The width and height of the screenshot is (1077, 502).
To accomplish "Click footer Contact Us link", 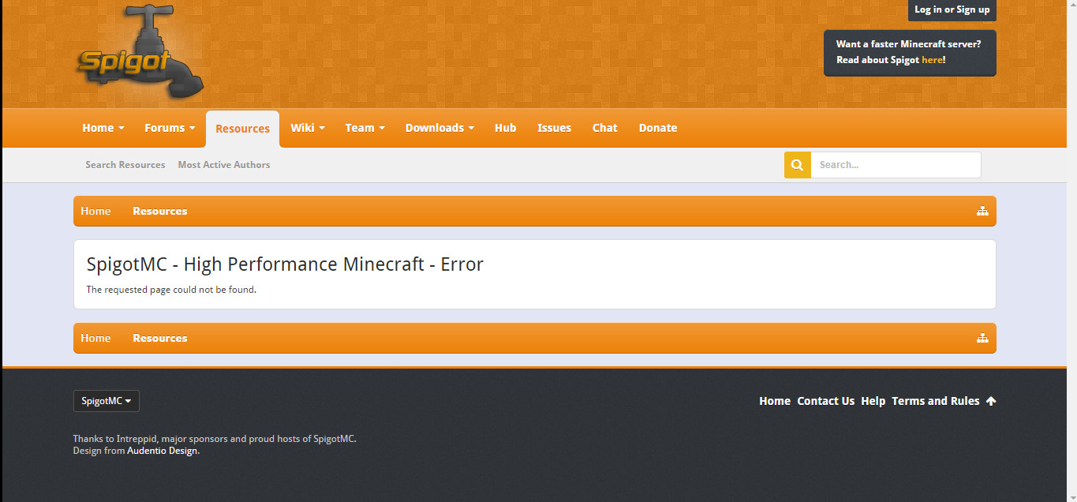I will 826,401.
